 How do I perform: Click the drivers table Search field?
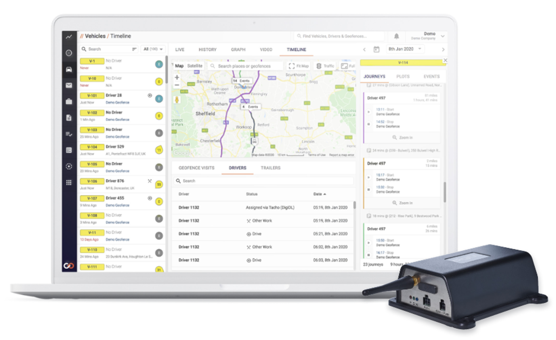(263, 181)
